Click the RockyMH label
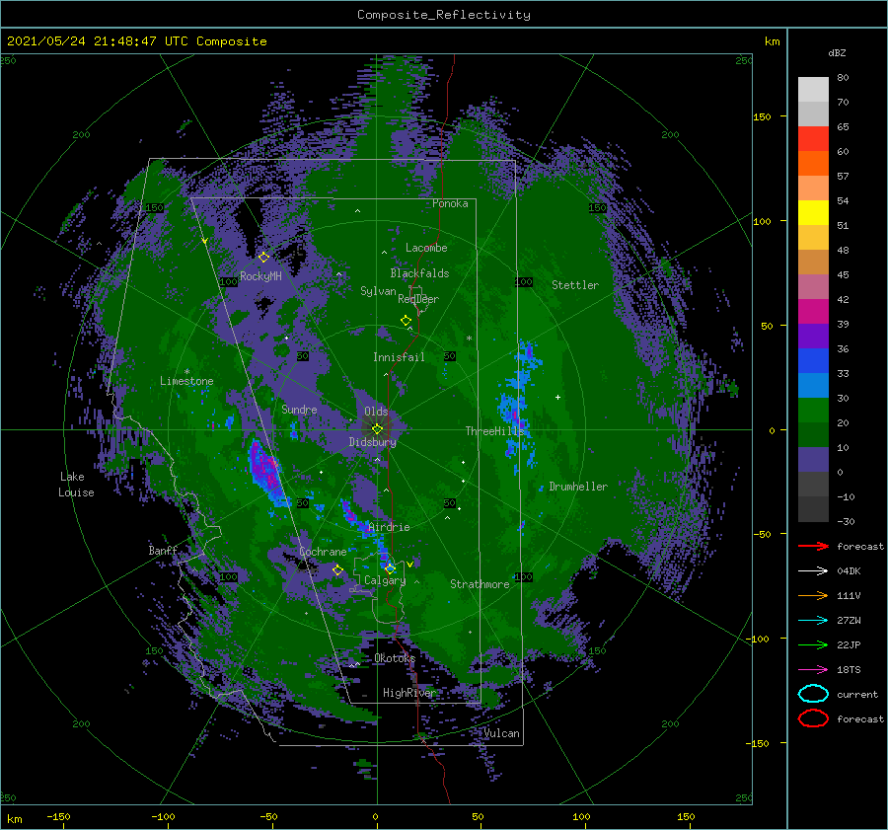This screenshot has width=888, height=830. click(260, 276)
